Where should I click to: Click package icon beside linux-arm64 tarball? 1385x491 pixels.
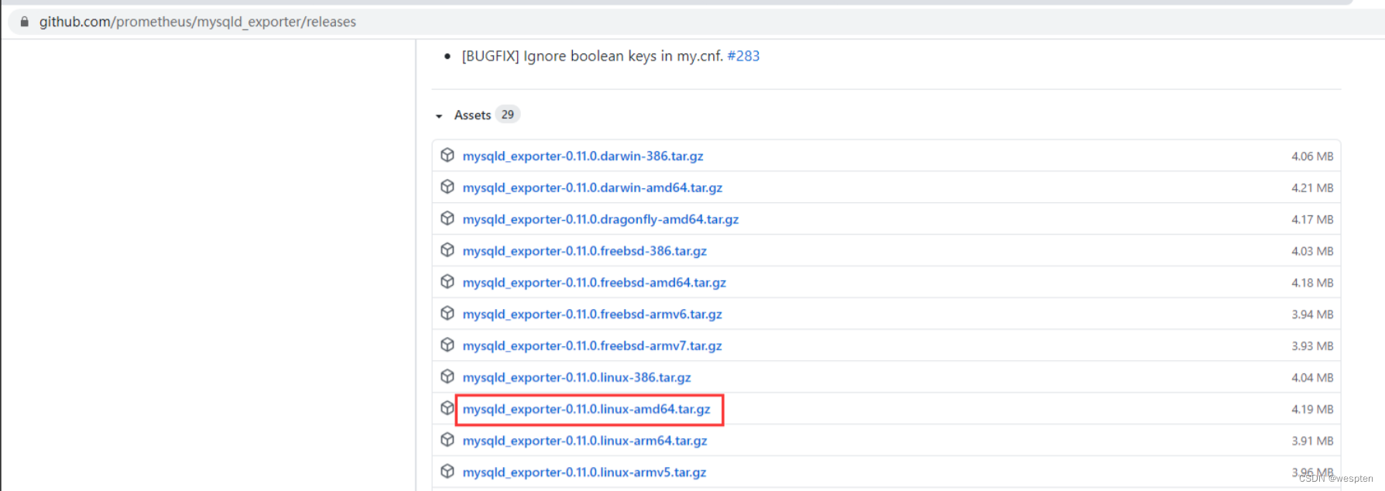(447, 440)
